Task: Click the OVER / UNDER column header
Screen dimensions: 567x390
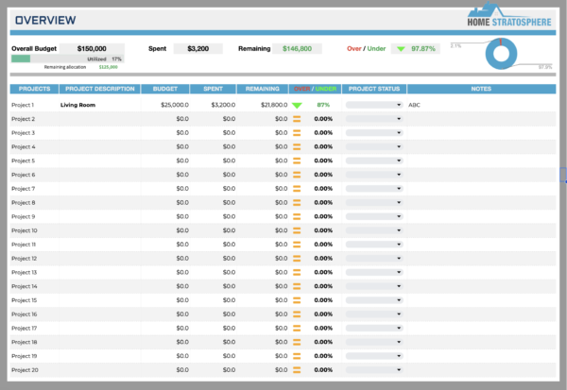Action: tap(315, 89)
